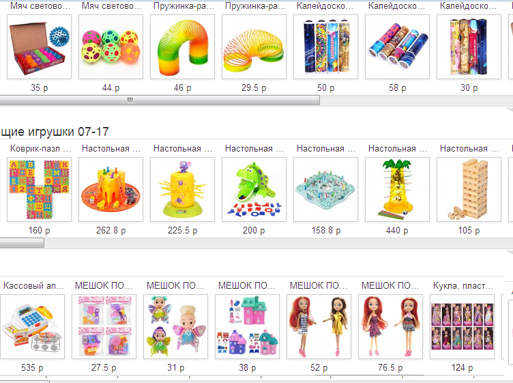This screenshot has width=513, height=383.
Task: Click the 'Кукла, пласт...' product title
Action: click(x=463, y=286)
